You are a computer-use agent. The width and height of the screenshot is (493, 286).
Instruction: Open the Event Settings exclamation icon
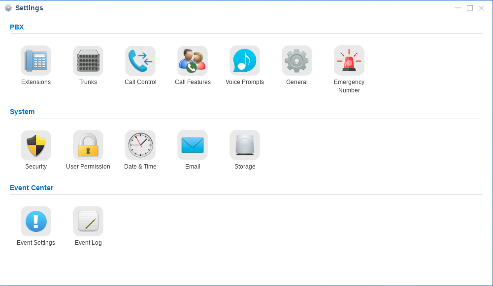[x=36, y=221]
